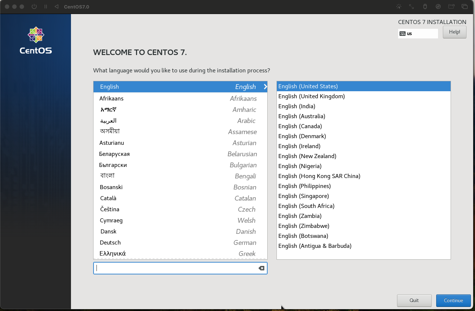The height and width of the screenshot is (311, 475).
Task: Select English (United Kingdom) locale
Action: (x=364, y=96)
